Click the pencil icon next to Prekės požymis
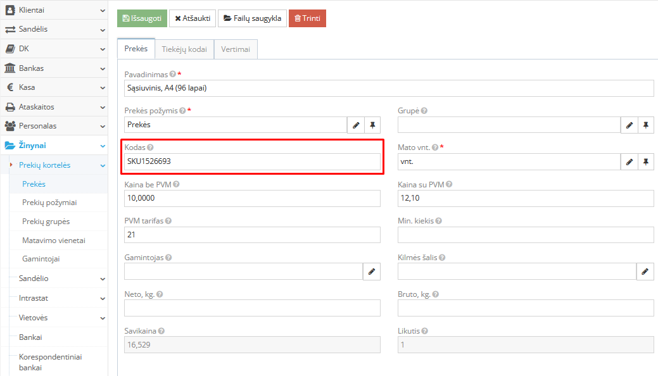Image resolution: width=658 pixels, height=376 pixels. click(356, 125)
